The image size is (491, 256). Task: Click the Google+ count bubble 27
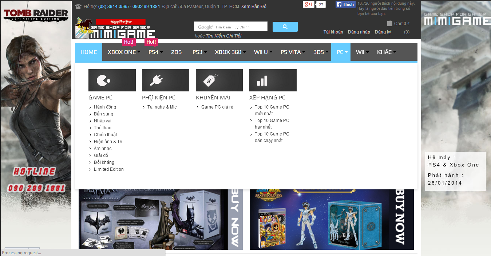point(321,5)
